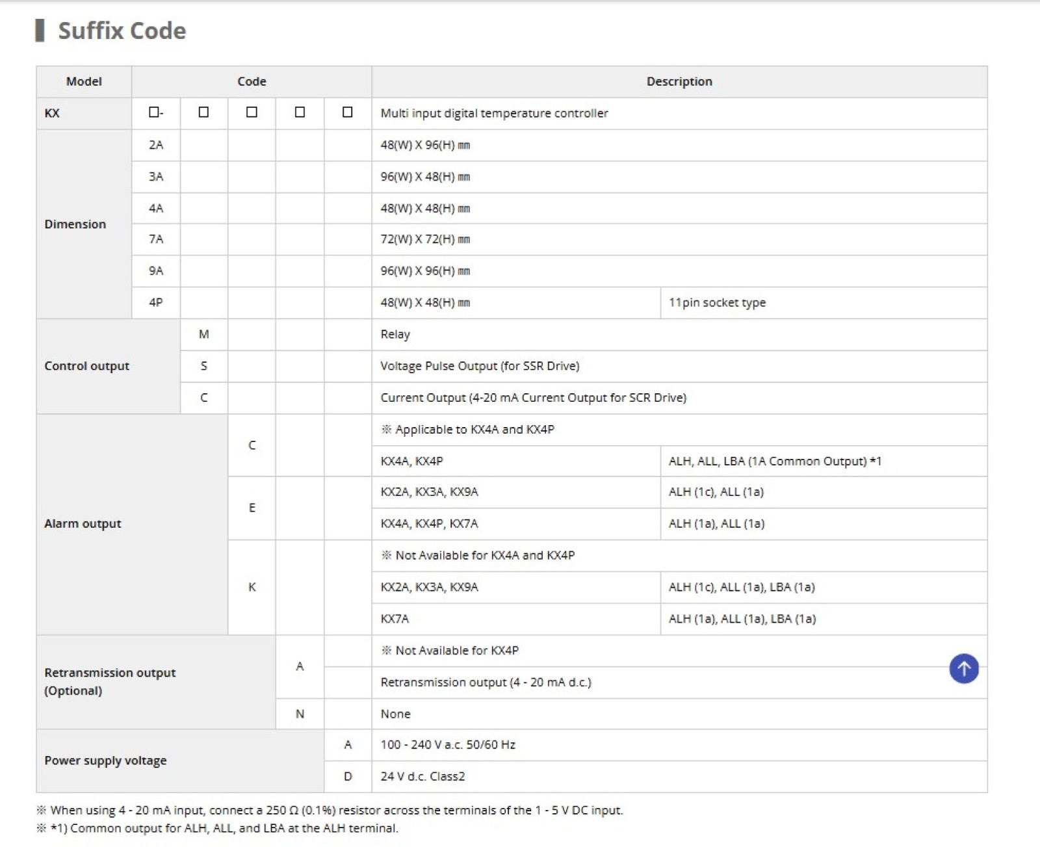The image size is (1040, 847).
Task: Click the 'S' control output code
Action: tap(204, 366)
